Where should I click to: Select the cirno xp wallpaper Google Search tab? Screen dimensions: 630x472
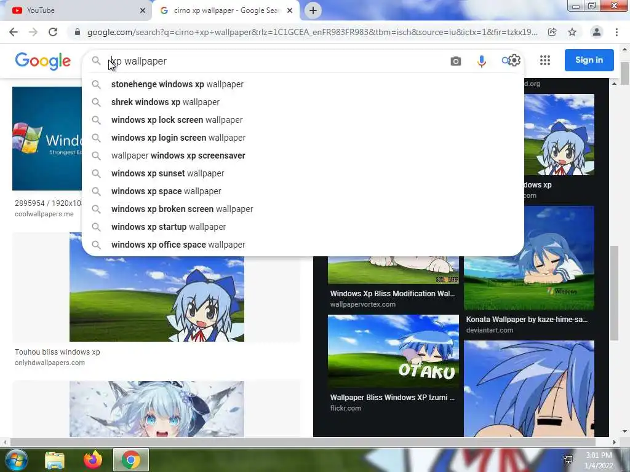coord(225,10)
